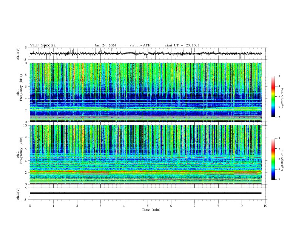Click the ch.2 color bar's log(PSD) label
The height and width of the screenshot is (231, 299).
pos(282,160)
